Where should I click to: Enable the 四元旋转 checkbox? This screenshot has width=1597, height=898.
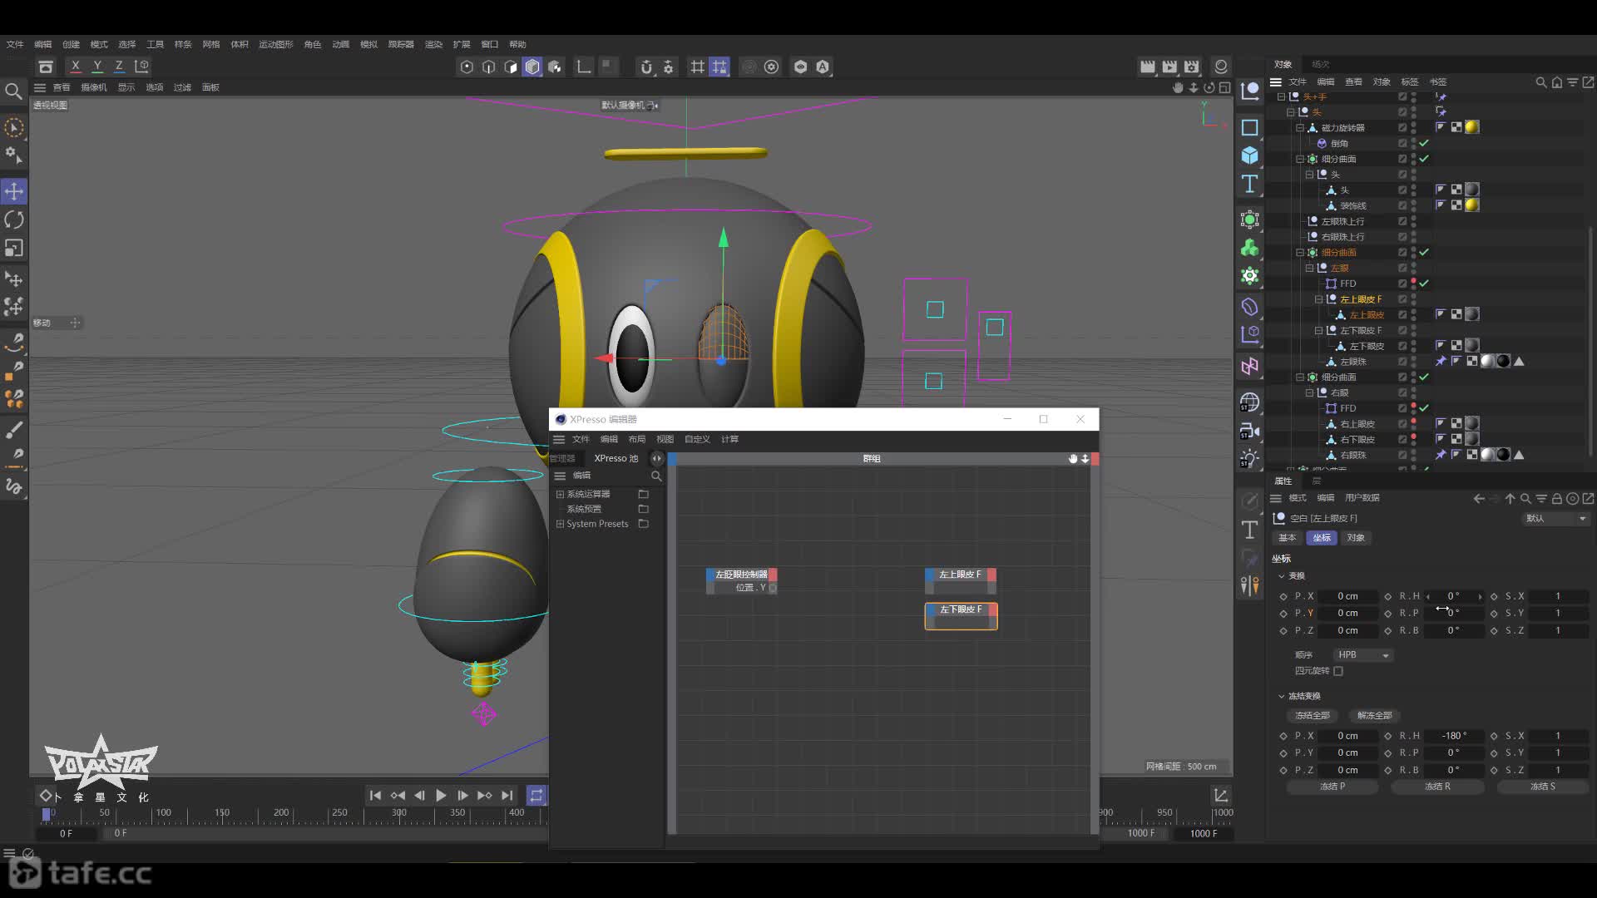[1338, 671]
